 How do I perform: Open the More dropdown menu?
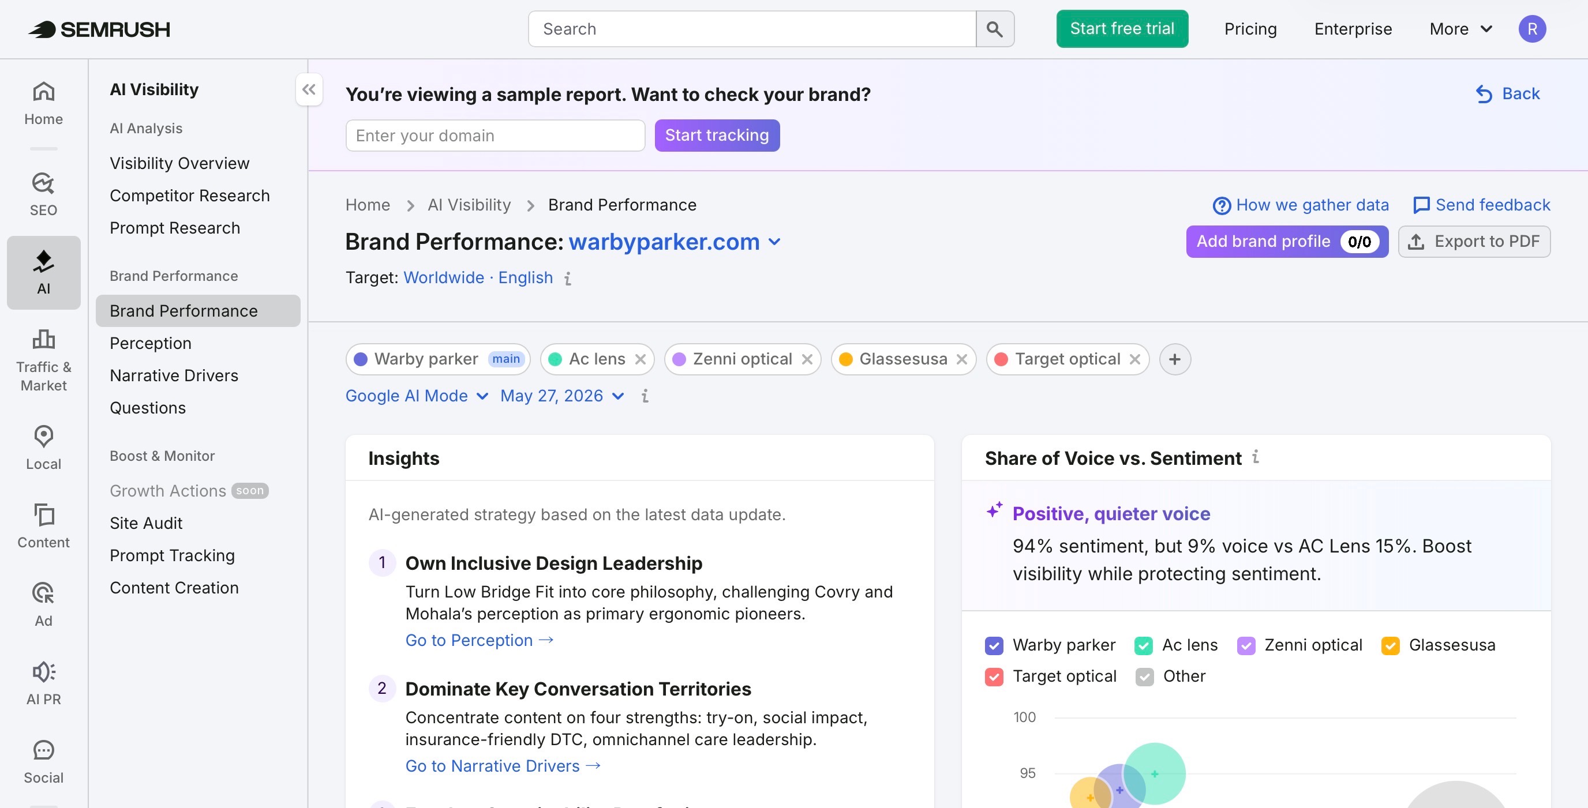point(1460,29)
